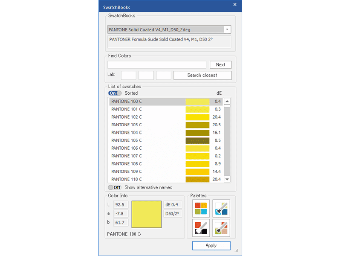341x256 pixels.
Task: Click the second Lab value input field
Action: pyautogui.click(x=146, y=76)
